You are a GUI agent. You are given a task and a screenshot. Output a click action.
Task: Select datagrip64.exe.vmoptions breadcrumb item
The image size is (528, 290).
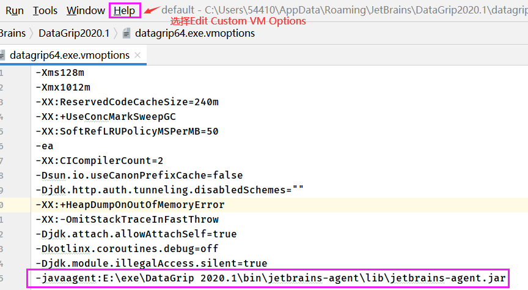[195, 33]
